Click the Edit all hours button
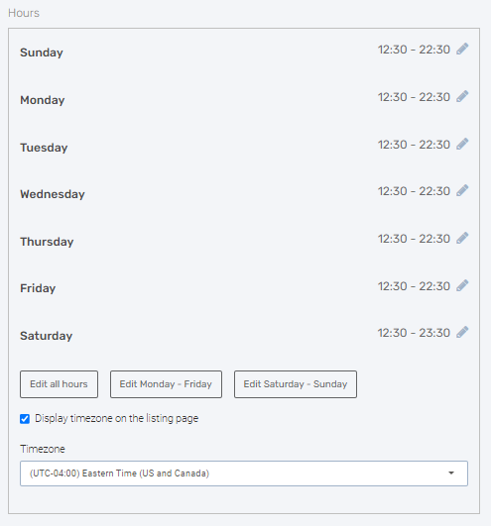 (59, 384)
